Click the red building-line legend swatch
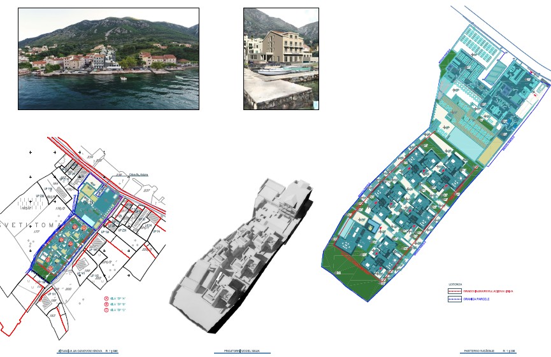 [454, 291]
